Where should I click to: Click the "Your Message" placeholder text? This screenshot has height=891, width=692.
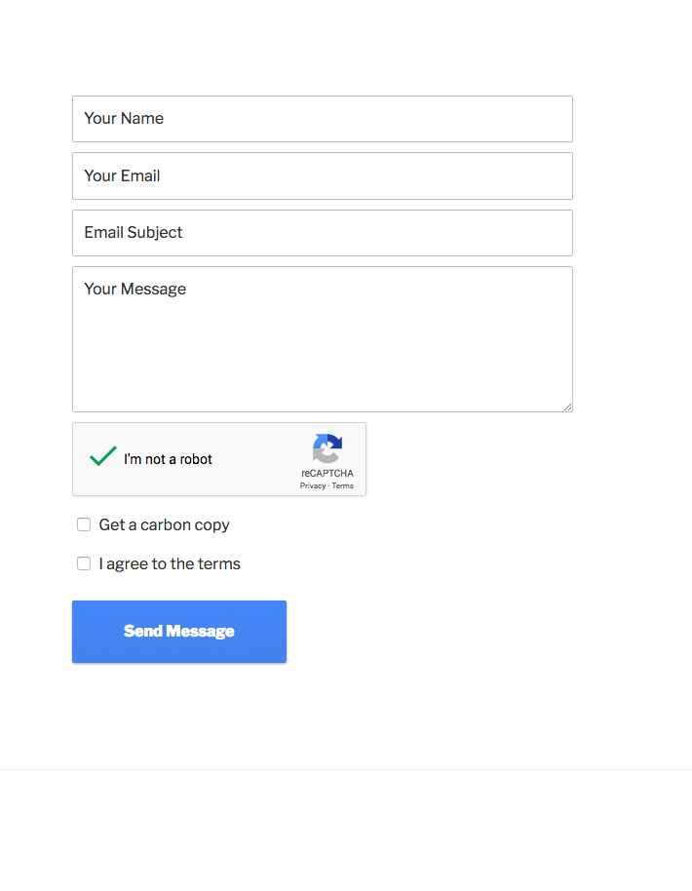(x=135, y=290)
